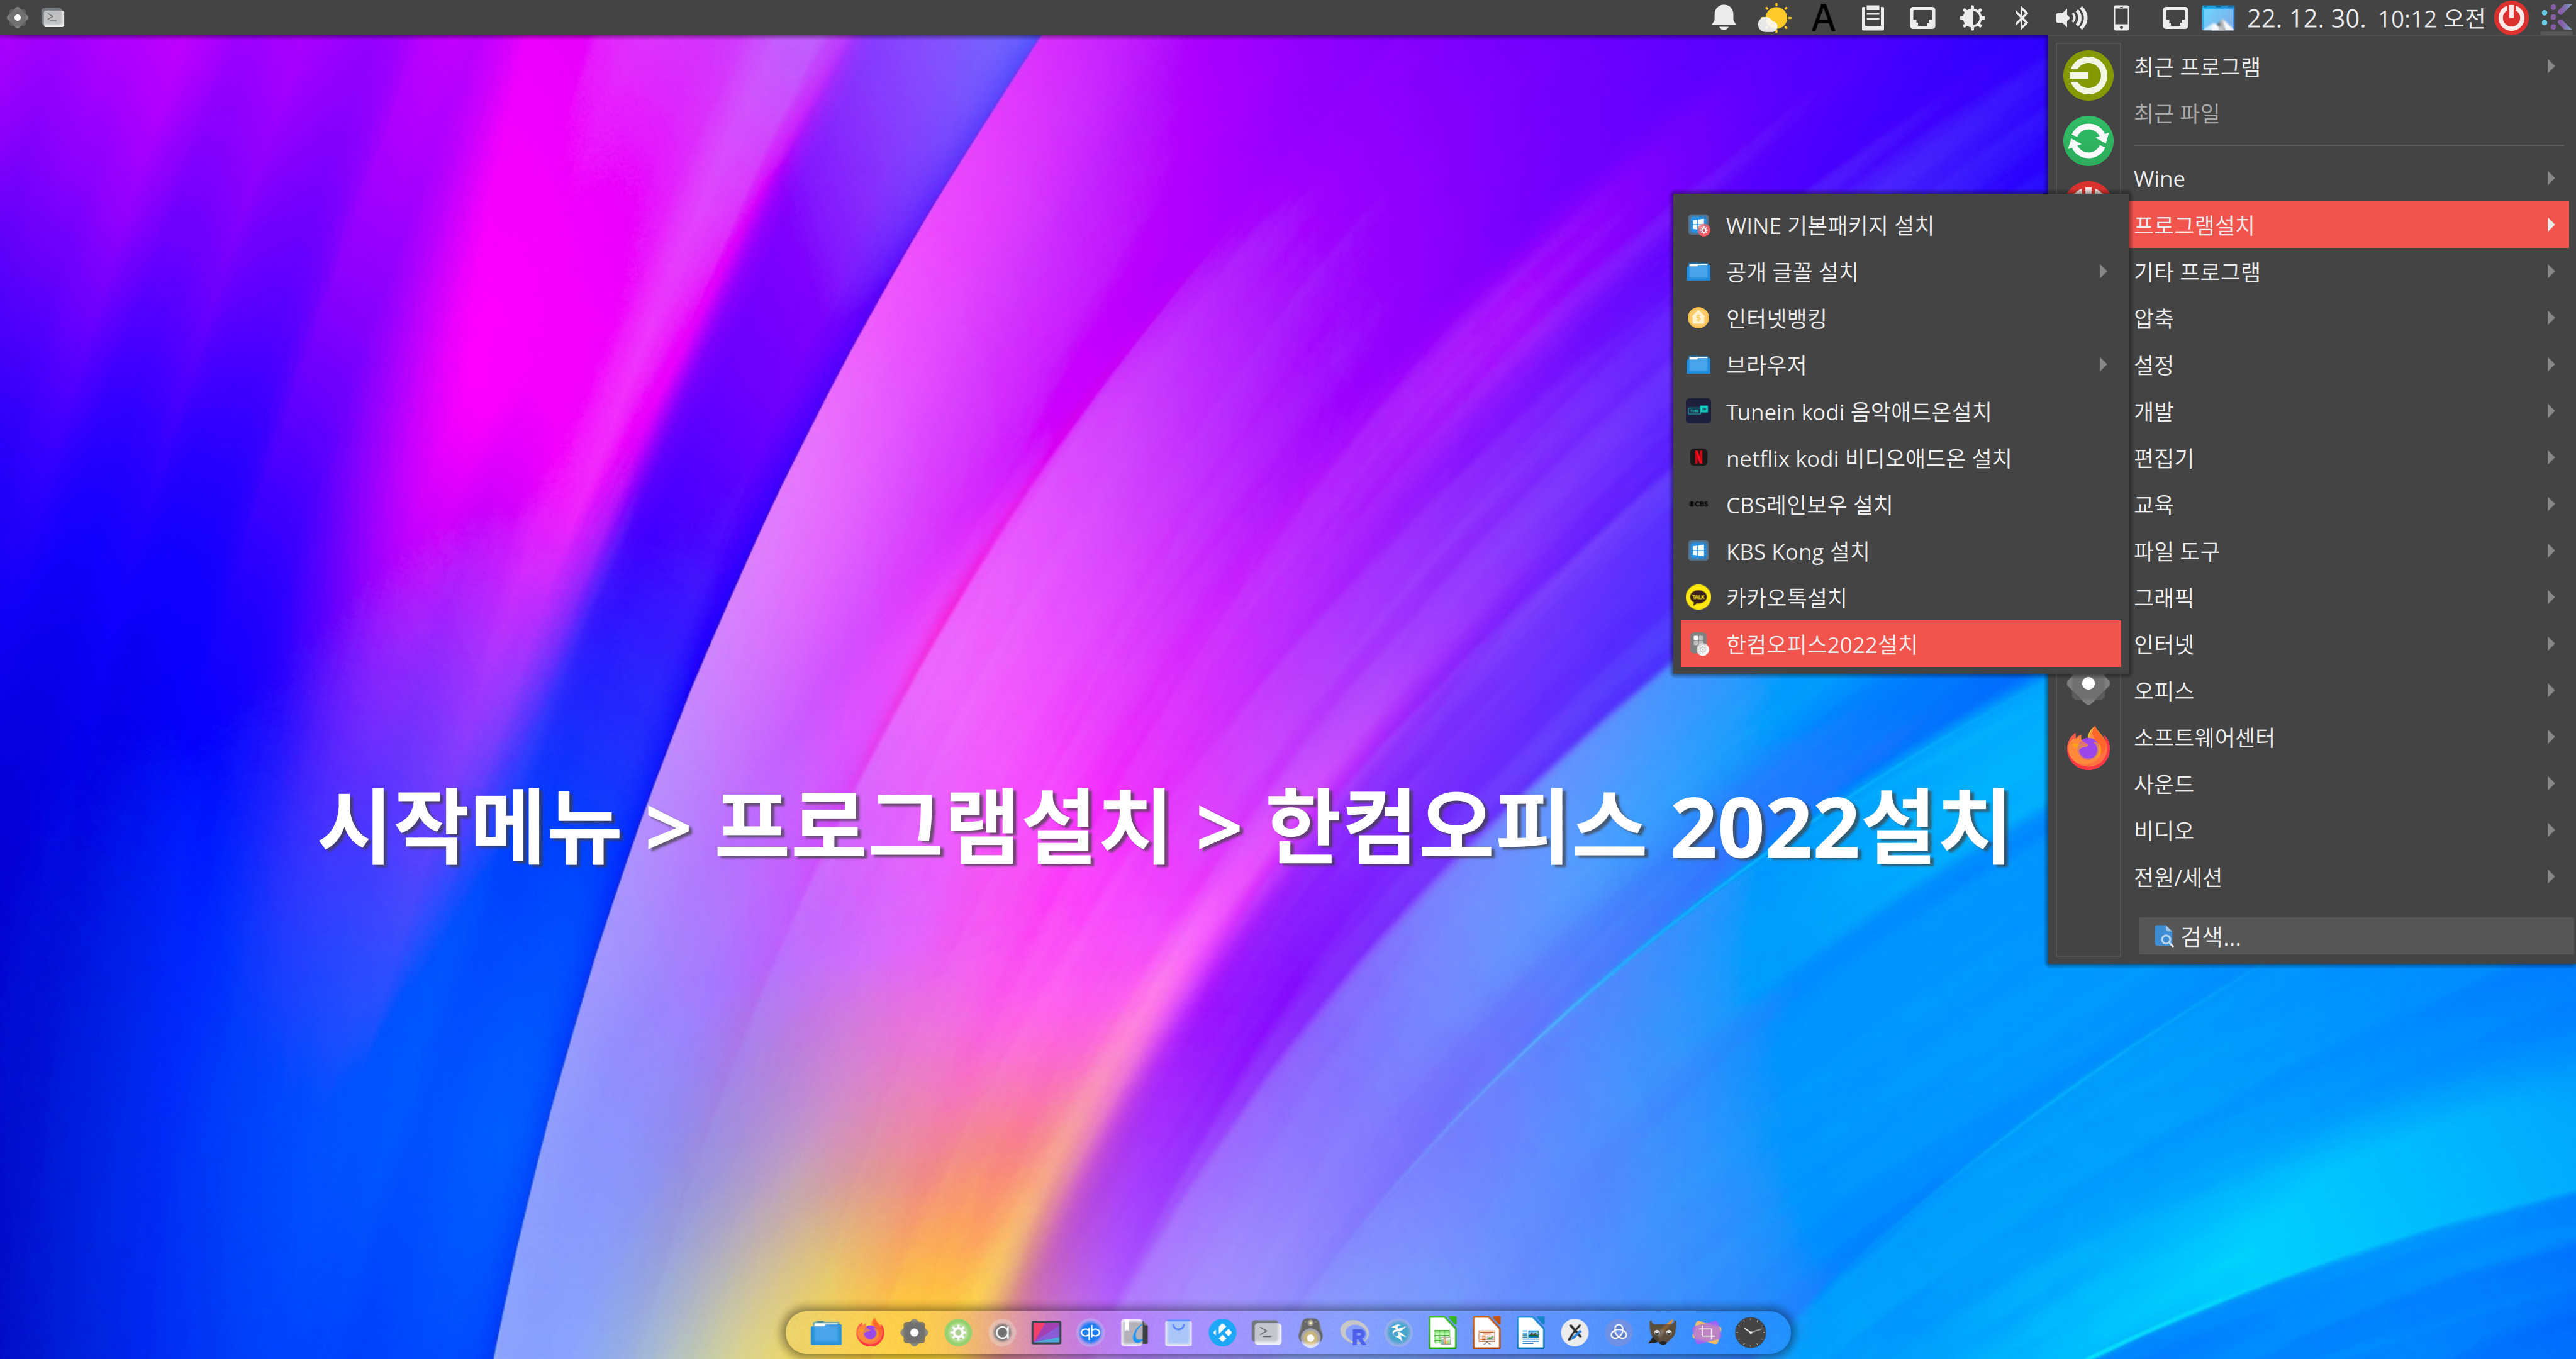Click the olive logout icon in menu sidebar
This screenshot has width=2576, height=1359.
coord(2088,75)
